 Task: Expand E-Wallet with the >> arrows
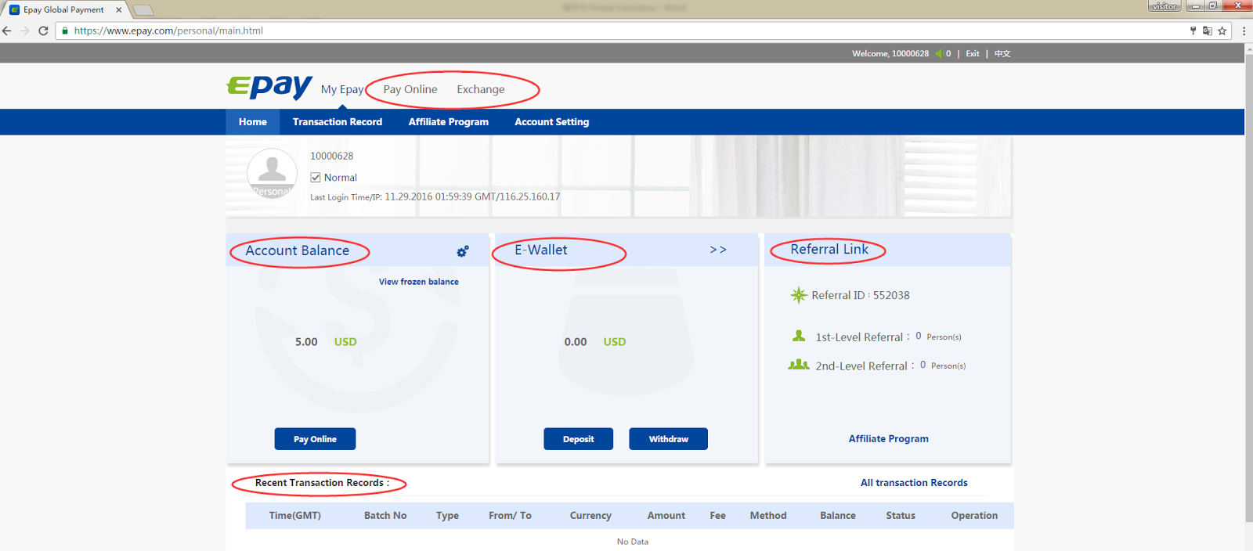(718, 250)
